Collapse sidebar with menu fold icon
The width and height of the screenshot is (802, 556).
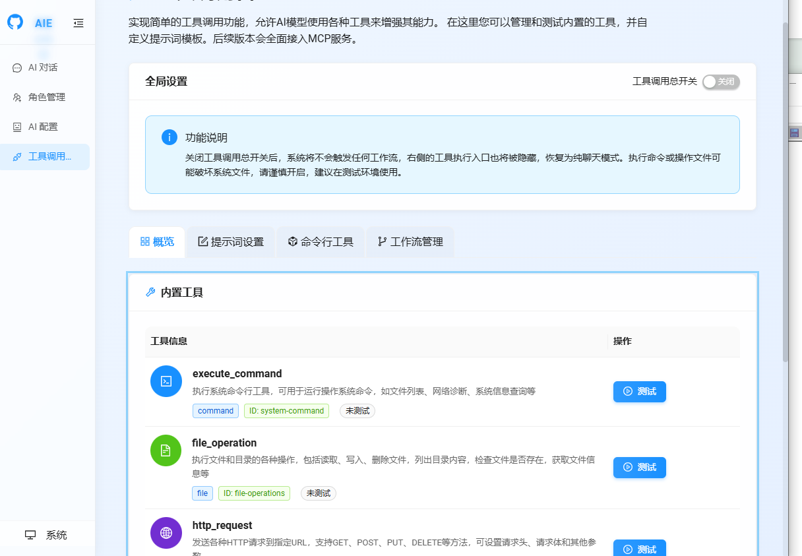pyautogui.click(x=78, y=23)
